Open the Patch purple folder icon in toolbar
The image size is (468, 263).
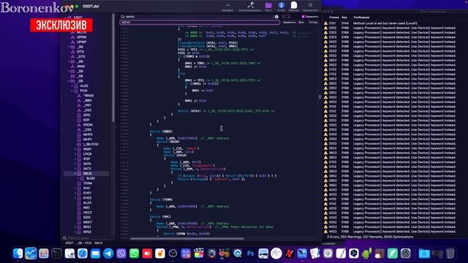click(x=268, y=5)
